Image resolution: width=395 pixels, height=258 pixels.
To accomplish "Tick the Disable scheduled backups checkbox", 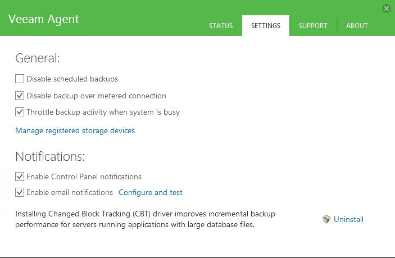I will 20,79.
